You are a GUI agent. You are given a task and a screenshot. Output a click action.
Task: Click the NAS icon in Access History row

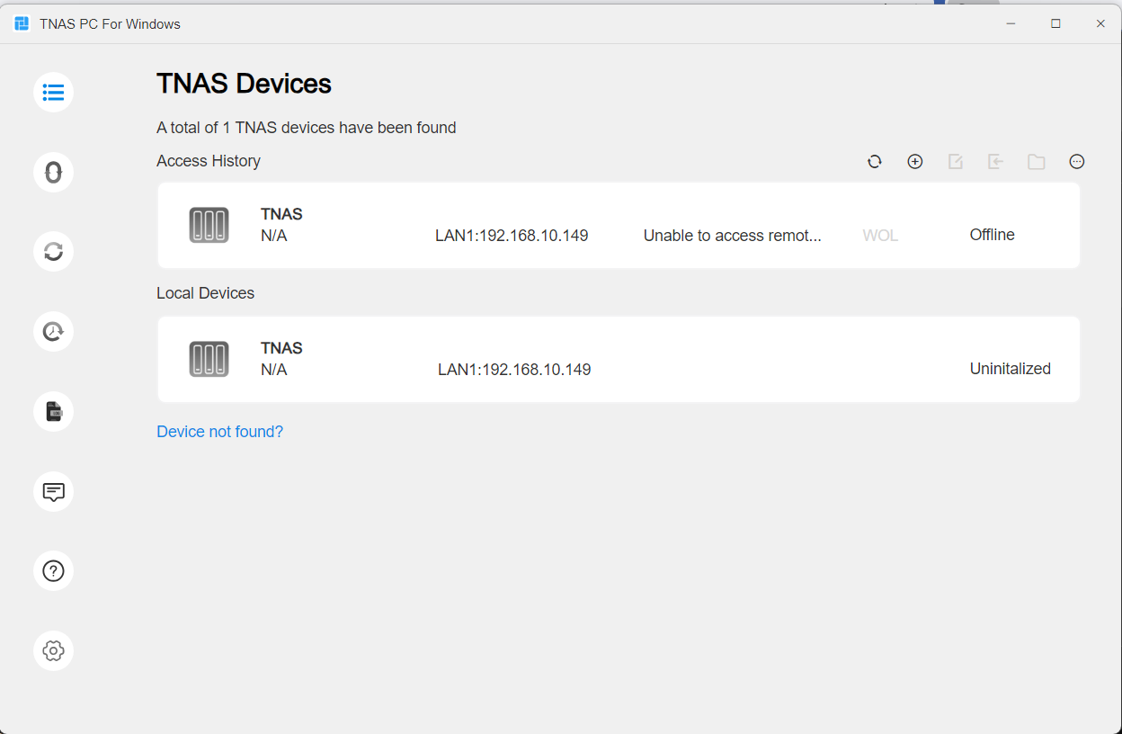click(209, 225)
